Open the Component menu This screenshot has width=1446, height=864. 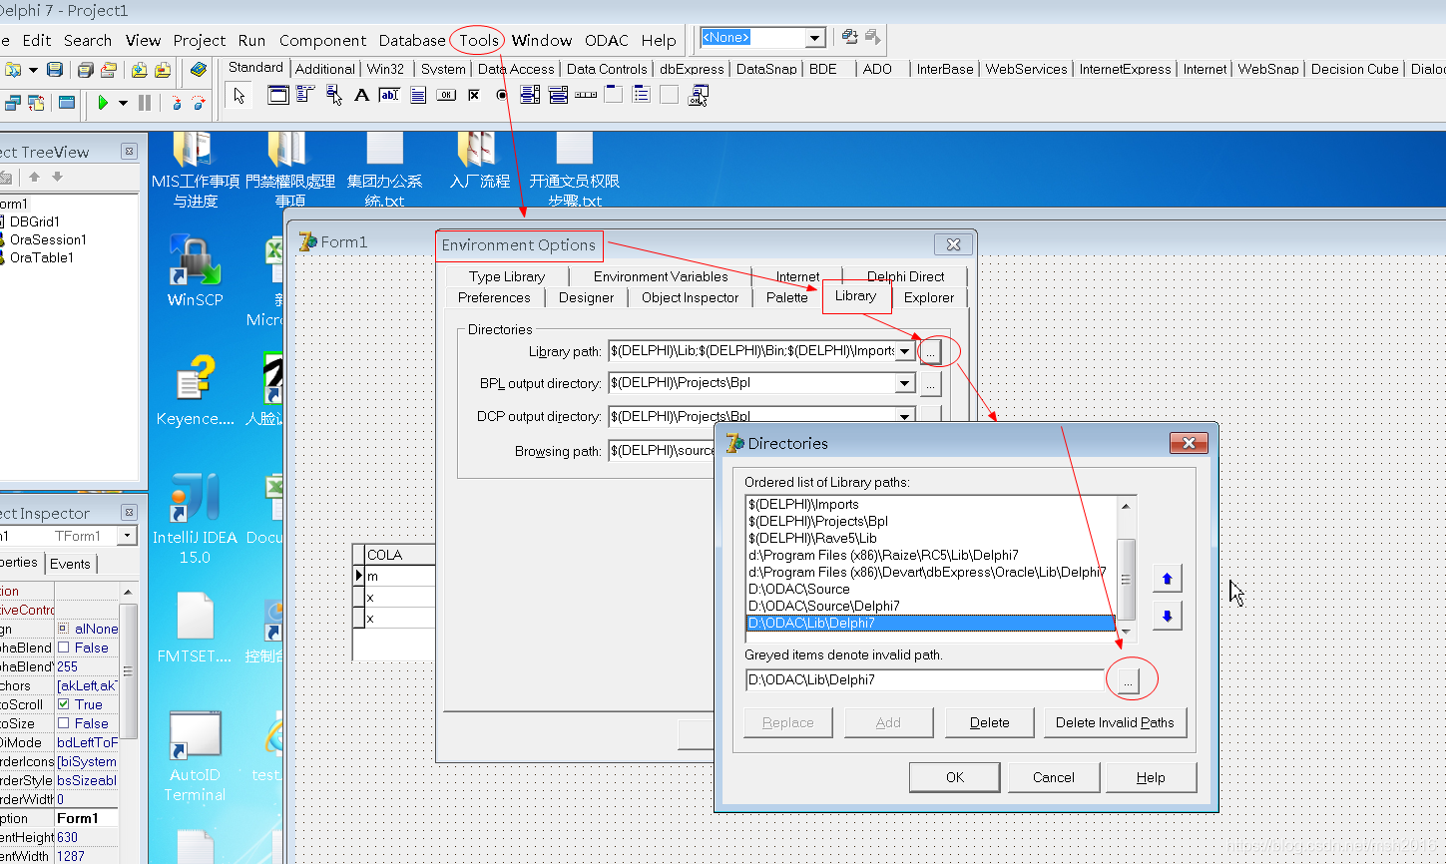322,41
